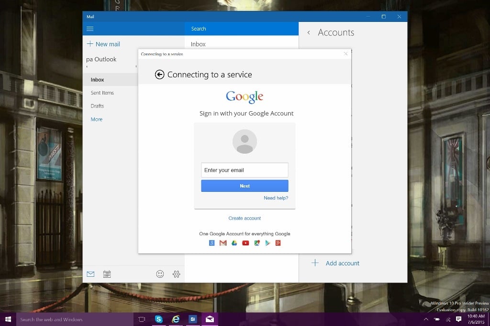The height and width of the screenshot is (326, 490).
Task: Select the Inbox folder in sidebar
Action: click(x=111, y=80)
